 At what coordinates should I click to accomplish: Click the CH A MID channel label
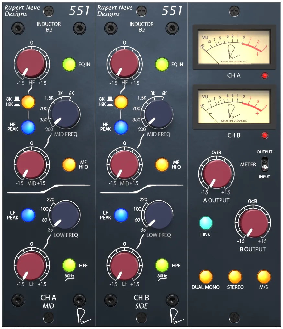(49, 306)
